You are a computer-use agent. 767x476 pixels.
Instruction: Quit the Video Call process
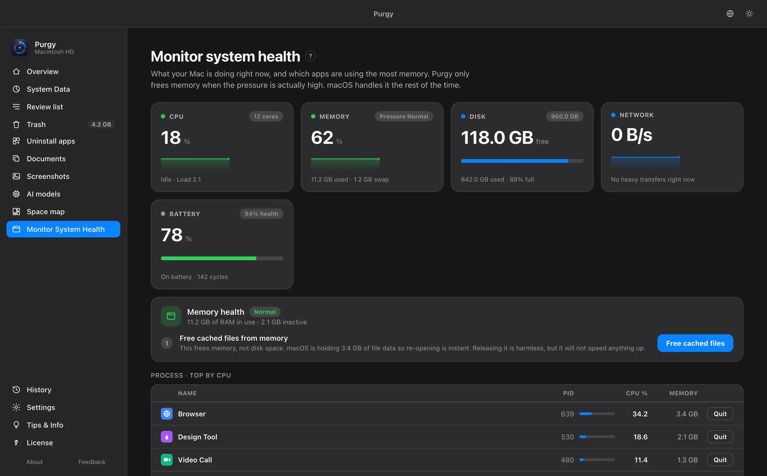720,460
